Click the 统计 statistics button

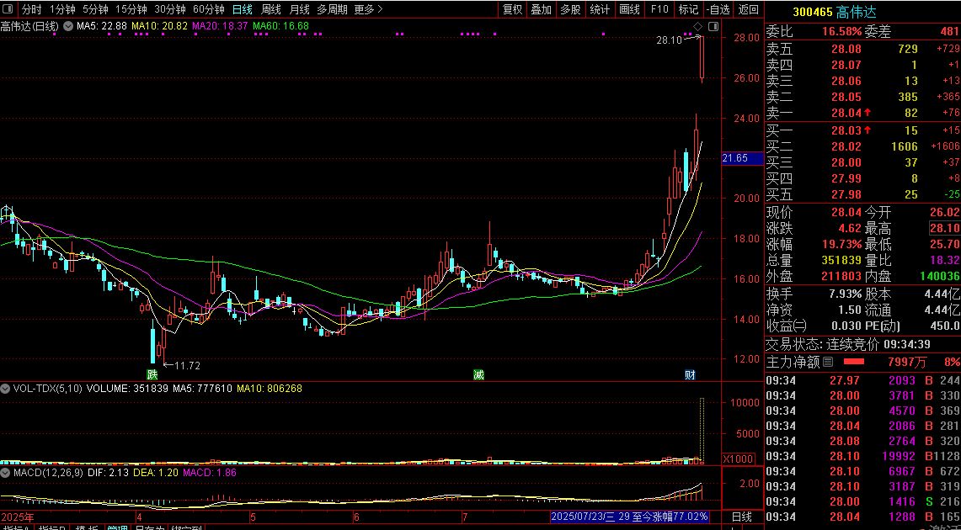tap(600, 9)
